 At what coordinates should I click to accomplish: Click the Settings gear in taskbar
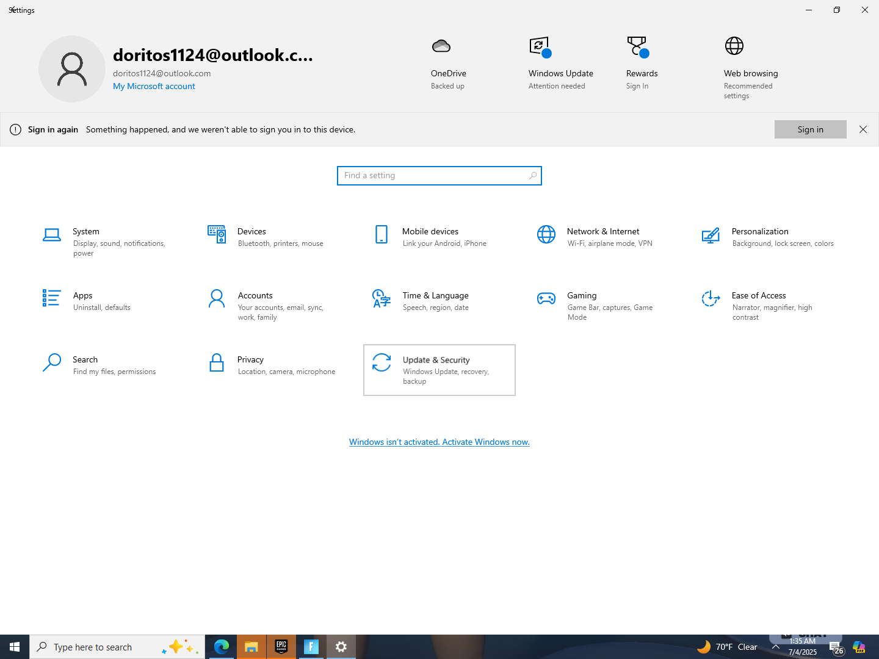pos(341,647)
